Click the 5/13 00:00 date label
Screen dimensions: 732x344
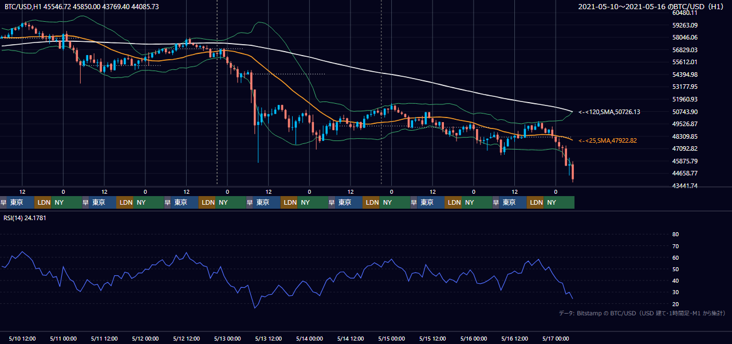pyautogui.click(x=227, y=338)
